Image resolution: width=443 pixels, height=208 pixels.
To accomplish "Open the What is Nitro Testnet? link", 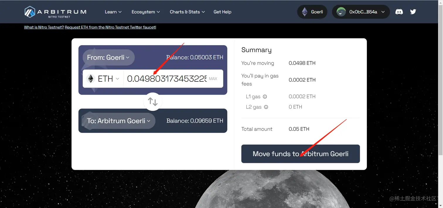I will (x=44, y=27).
